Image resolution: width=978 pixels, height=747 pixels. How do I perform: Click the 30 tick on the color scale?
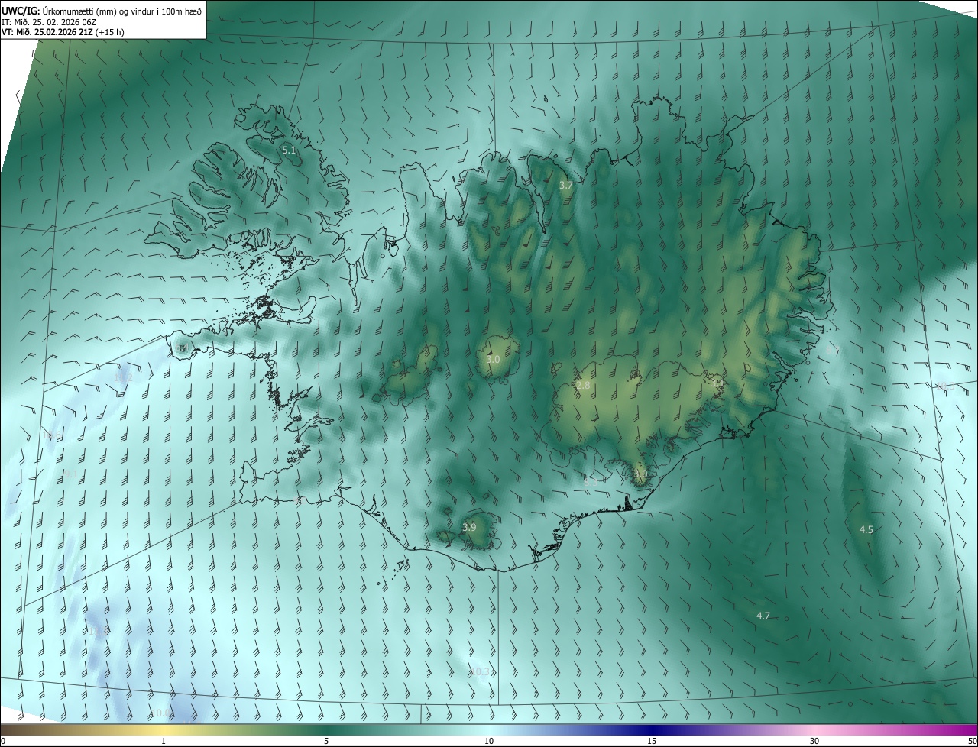coord(814,741)
